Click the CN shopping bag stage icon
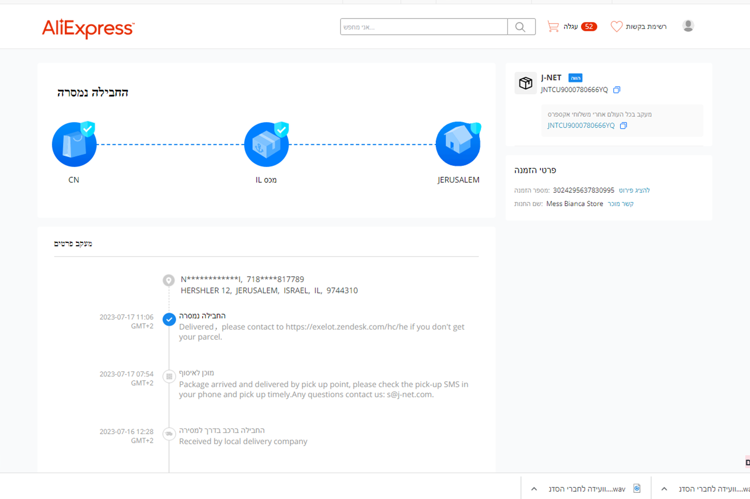The height and width of the screenshot is (499, 750). coord(74,145)
